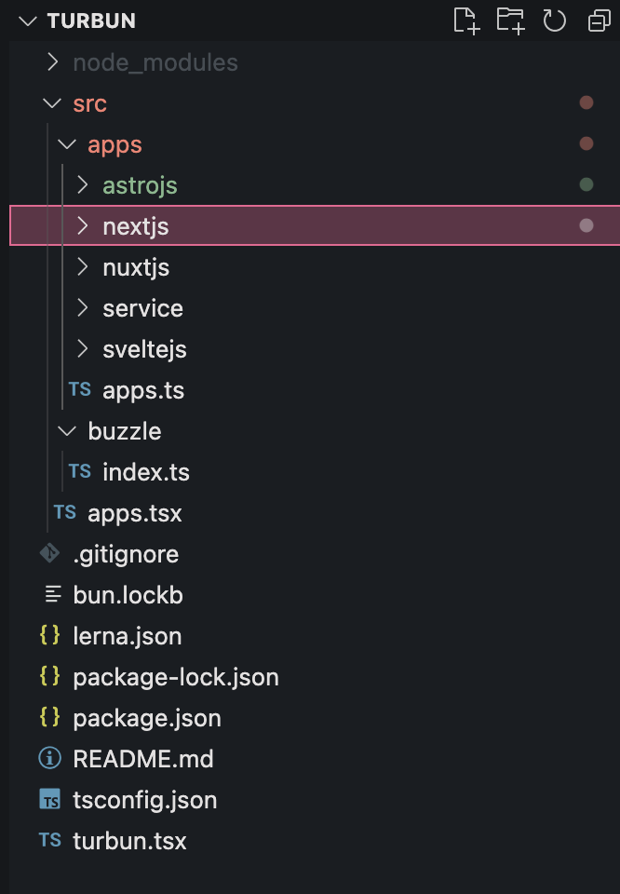Open the apps.tsx file

(135, 514)
